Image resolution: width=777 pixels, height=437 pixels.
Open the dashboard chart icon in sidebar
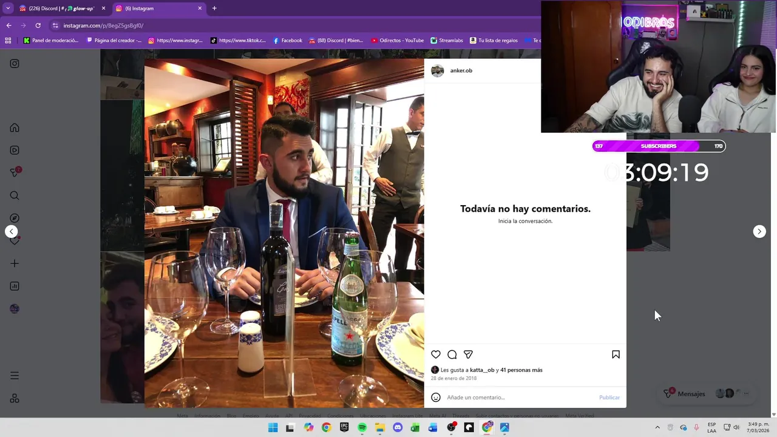coord(15,286)
